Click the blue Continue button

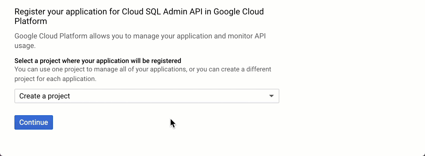pyautogui.click(x=34, y=122)
